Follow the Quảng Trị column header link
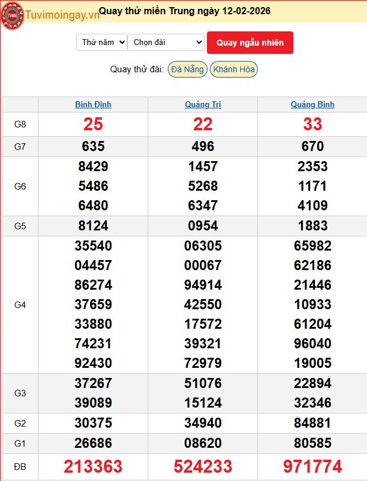The image size is (367, 481). click(x=203, y=105)
